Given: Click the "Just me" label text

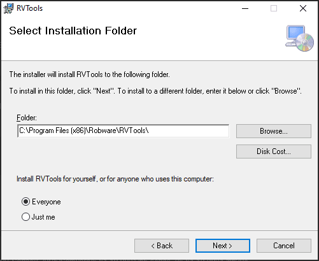Looking at the screenshot, I should tap(43, 217).
